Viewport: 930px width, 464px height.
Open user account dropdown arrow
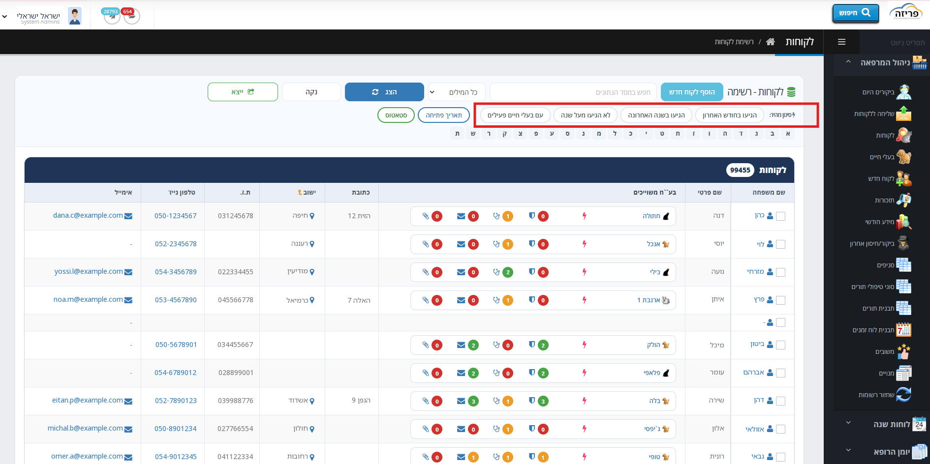pyautogui.click(x=4, y=16)
